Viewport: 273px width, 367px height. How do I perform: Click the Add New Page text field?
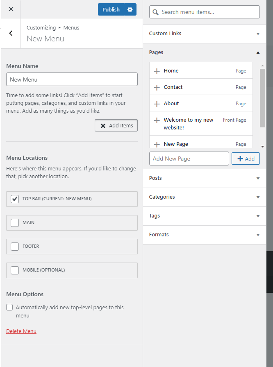point(189,159)
